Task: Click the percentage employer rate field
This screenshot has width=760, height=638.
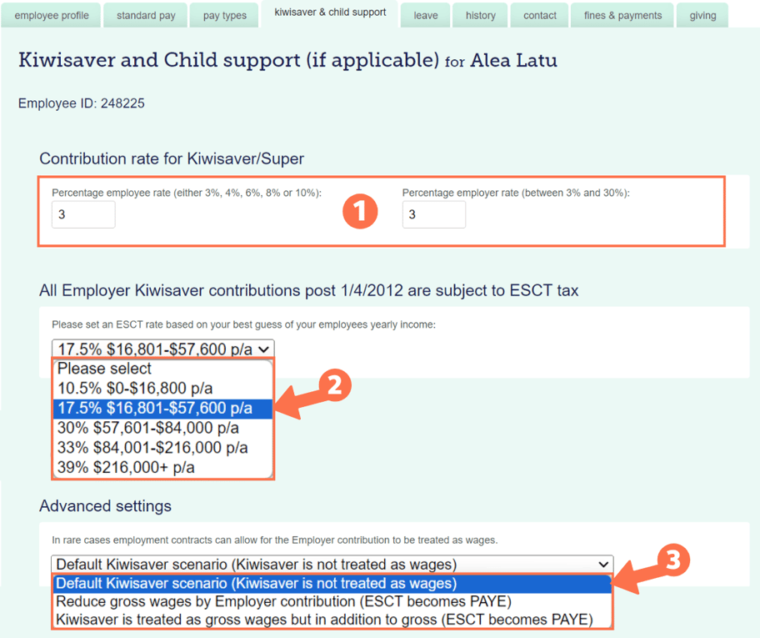Action: click(x=433, y=214)
